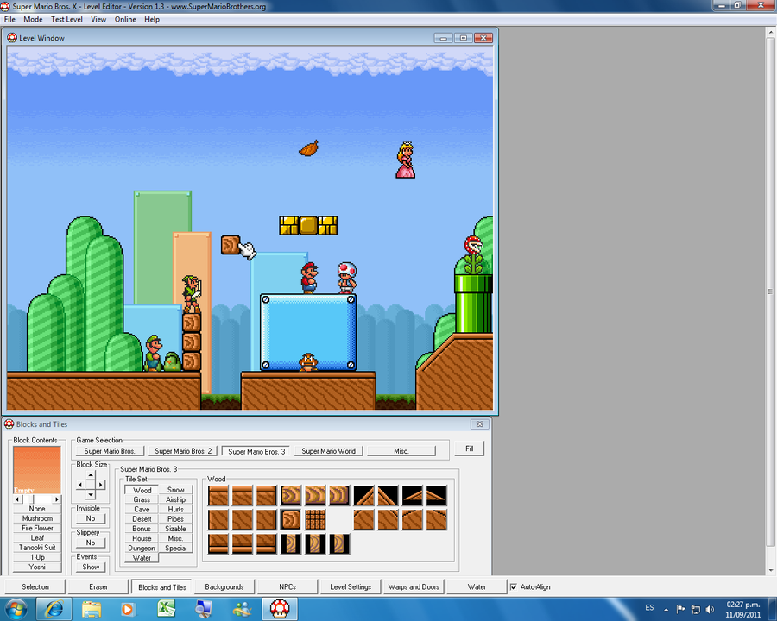The image size is (777, 621).
Task: Click the green warp pipe
Action: click(473, 304)
